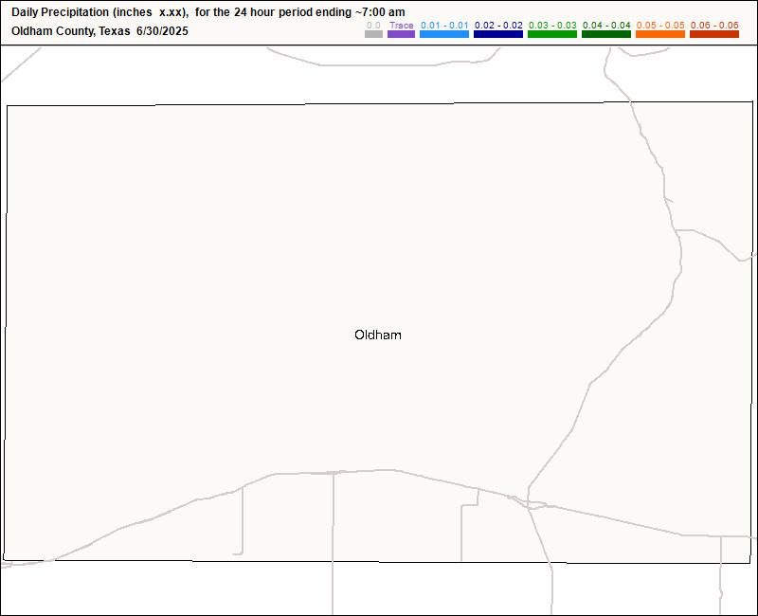The image size is (758, 616).
Task: Click the orange 0.05 - 0.05 legend swatch
Action: pos(660,34)
